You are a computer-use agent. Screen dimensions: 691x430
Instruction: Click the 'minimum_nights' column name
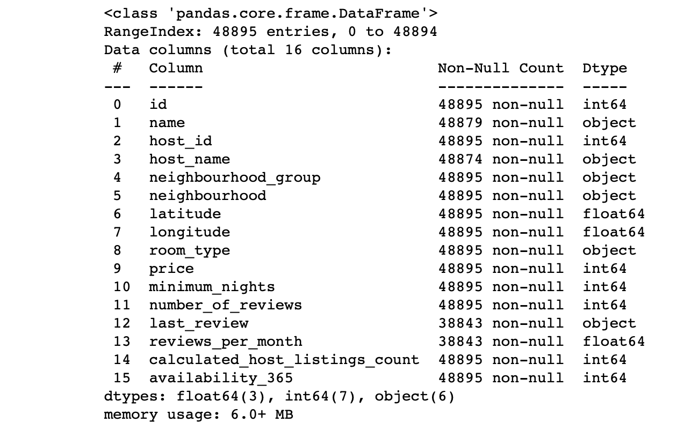[212, 287]
